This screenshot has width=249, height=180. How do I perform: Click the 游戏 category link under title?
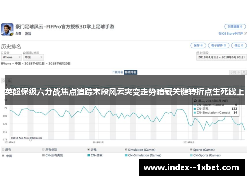point(28,34)
